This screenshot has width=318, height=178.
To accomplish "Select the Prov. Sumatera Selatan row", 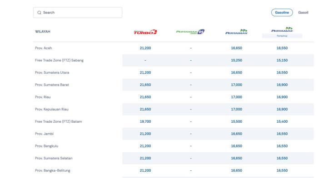I will 174,158.
